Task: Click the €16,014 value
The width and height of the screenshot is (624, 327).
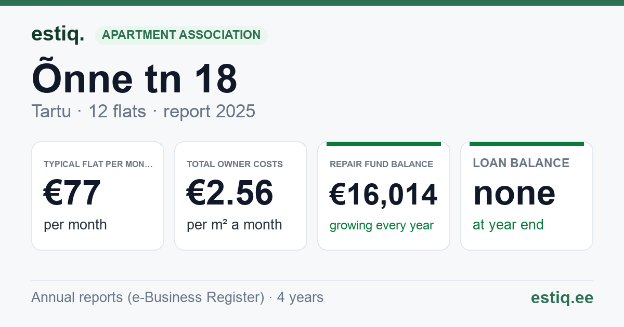Action: pos(384,195)
